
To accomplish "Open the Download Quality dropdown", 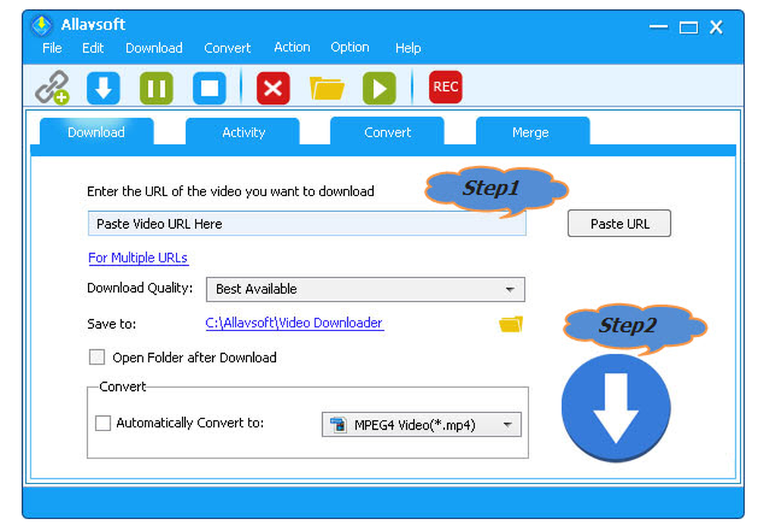I will (x=512, y=289).
